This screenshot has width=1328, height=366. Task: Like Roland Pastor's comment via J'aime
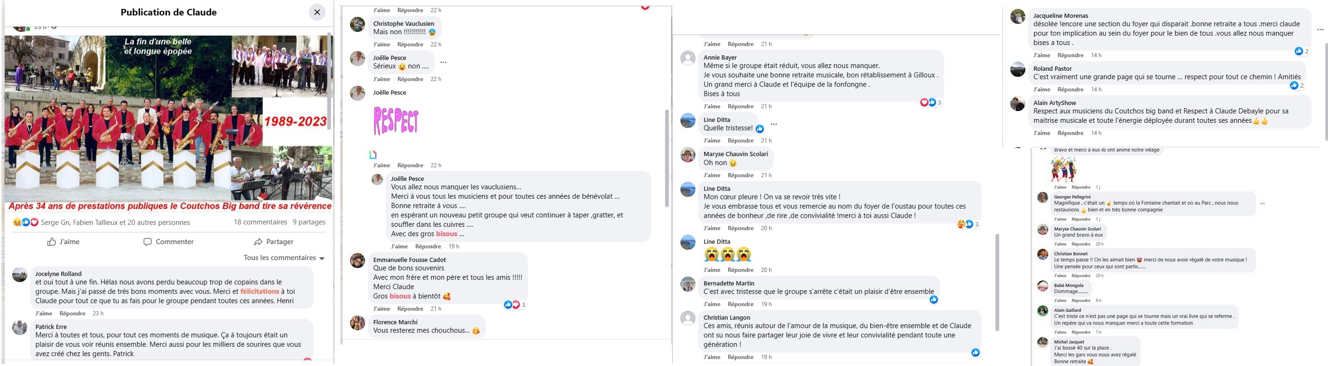coord(1042,90)
